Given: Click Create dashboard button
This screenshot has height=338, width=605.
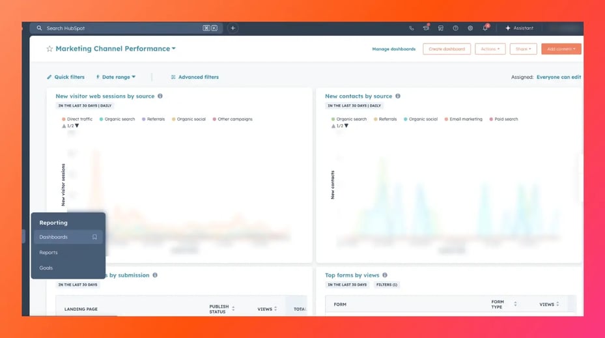Looking at the screenshot, I should click(446, 49).
